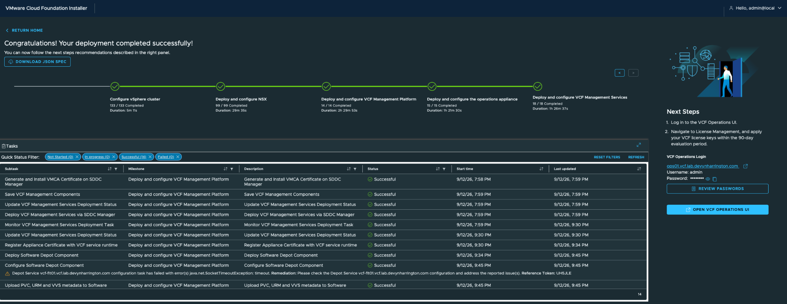The height and width of the screenshot is (304, 787).
Task: Click warning icon on Depot Service message
Action: point(7,274)
